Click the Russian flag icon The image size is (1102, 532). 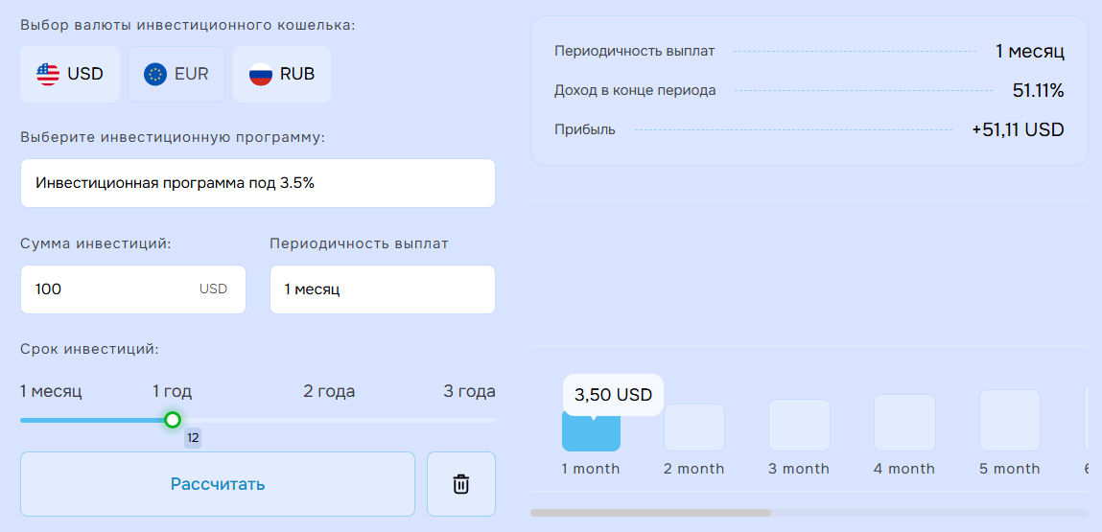pyautogui.click(x=261, y=74)
